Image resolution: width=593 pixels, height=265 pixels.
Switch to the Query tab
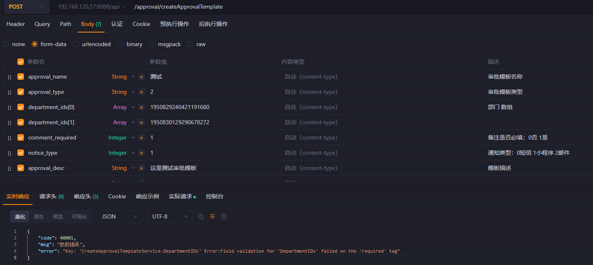pyautogui.click(x=42, y=24)
